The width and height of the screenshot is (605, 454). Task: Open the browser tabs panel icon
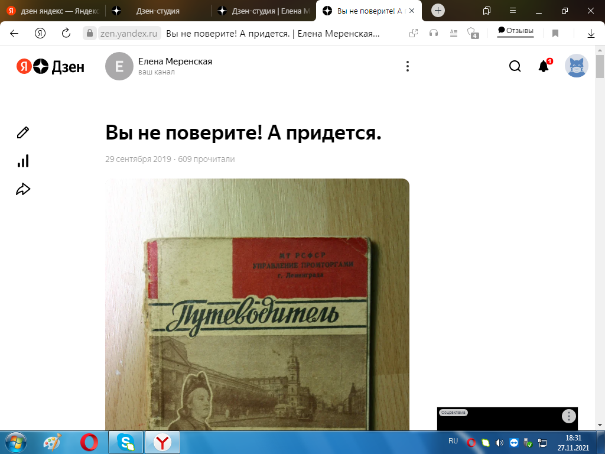click(x=487, y=11)
